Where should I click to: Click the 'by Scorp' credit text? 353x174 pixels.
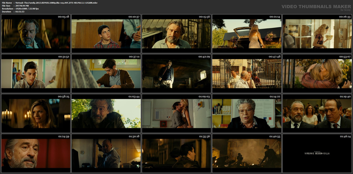tap(346, 10)
